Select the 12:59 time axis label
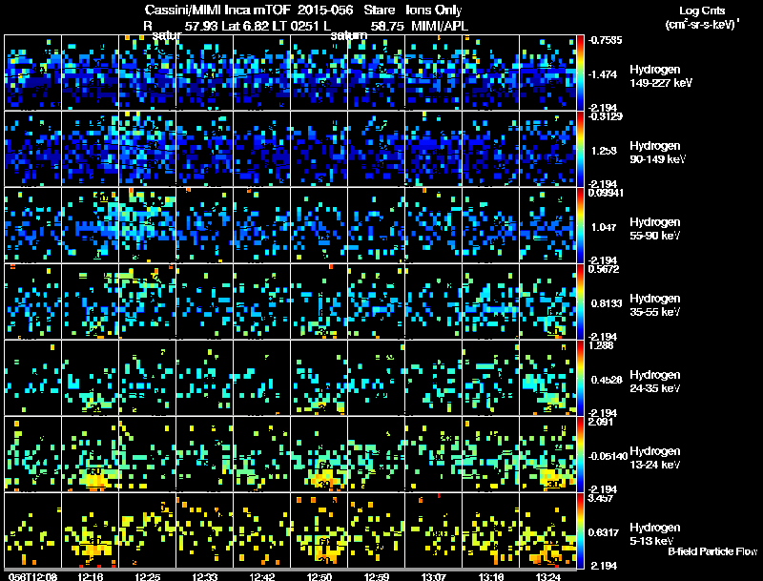Screen dimensions: 763x581 [x=376, y=576]
